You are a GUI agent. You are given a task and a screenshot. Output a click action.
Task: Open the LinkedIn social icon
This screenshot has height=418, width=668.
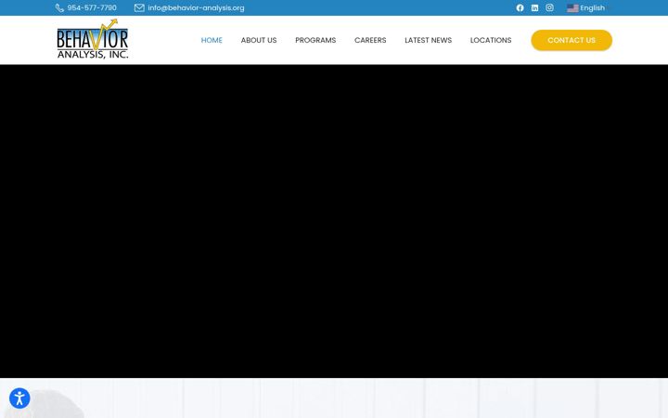(534, 7)
